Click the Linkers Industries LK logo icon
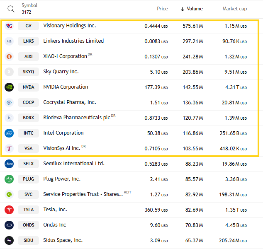 point(9,41)
